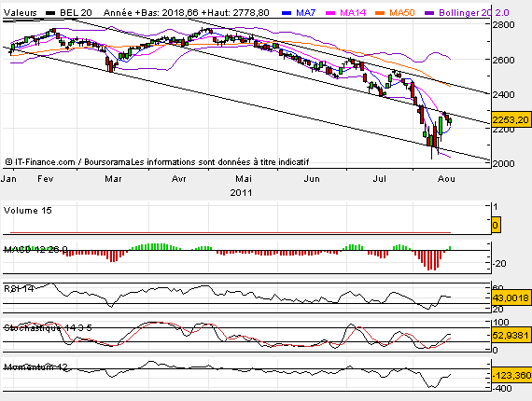Click the Jan month axis label
The height and width of the screenshot is (401, 532).
(x=8, y=179)
